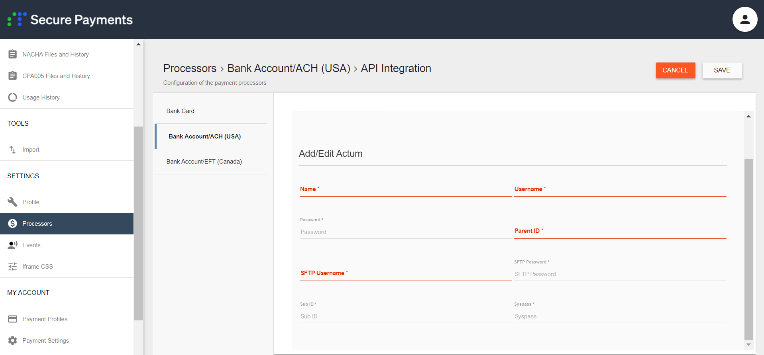Viewport: 764px width, 355px height.
Task: Click the Syspass input field
Action: (x=620, y=316)
